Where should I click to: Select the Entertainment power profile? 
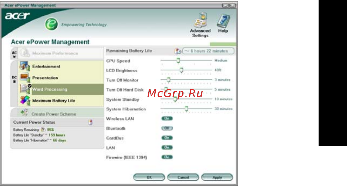pos(61,67)
